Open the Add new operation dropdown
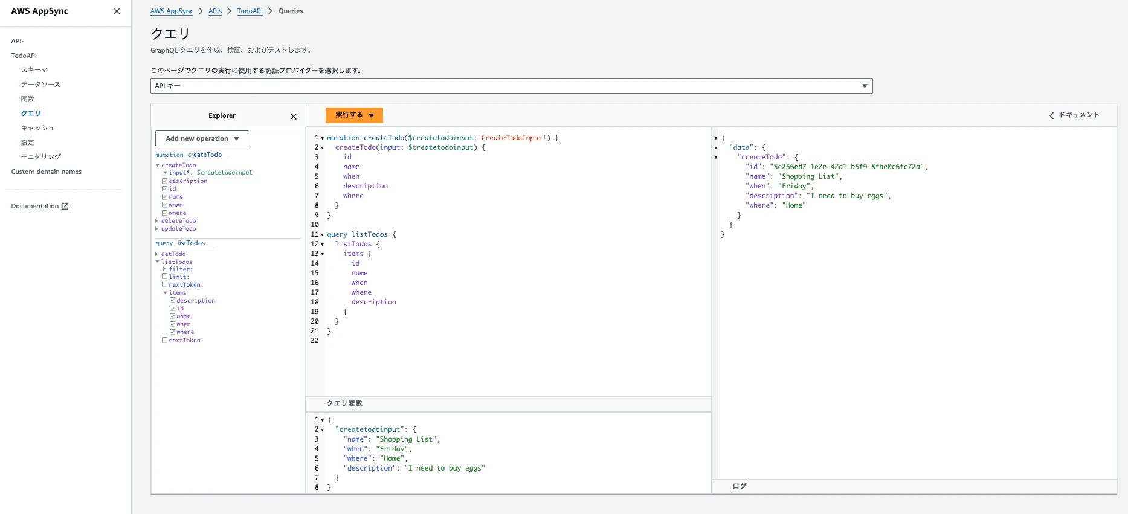The height and width of the screenshot is (514, 1128). (x=202, y=138)
